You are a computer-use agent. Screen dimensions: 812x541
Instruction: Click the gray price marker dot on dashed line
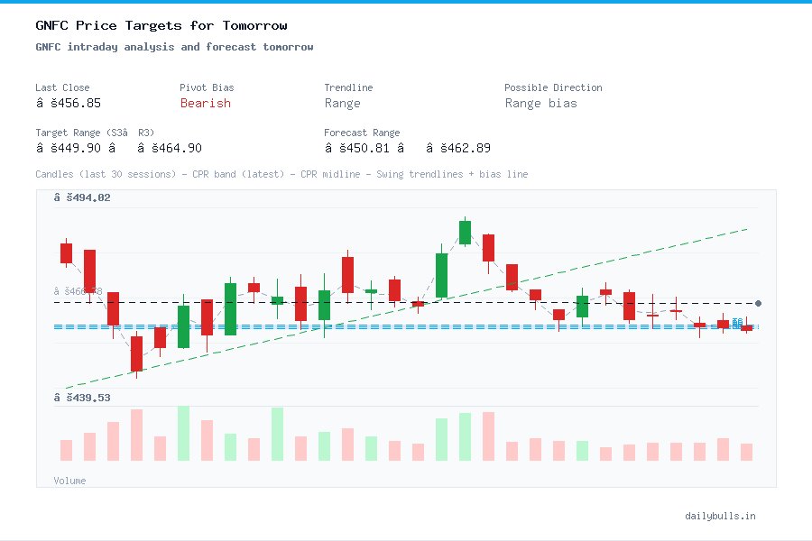[758, 303]
